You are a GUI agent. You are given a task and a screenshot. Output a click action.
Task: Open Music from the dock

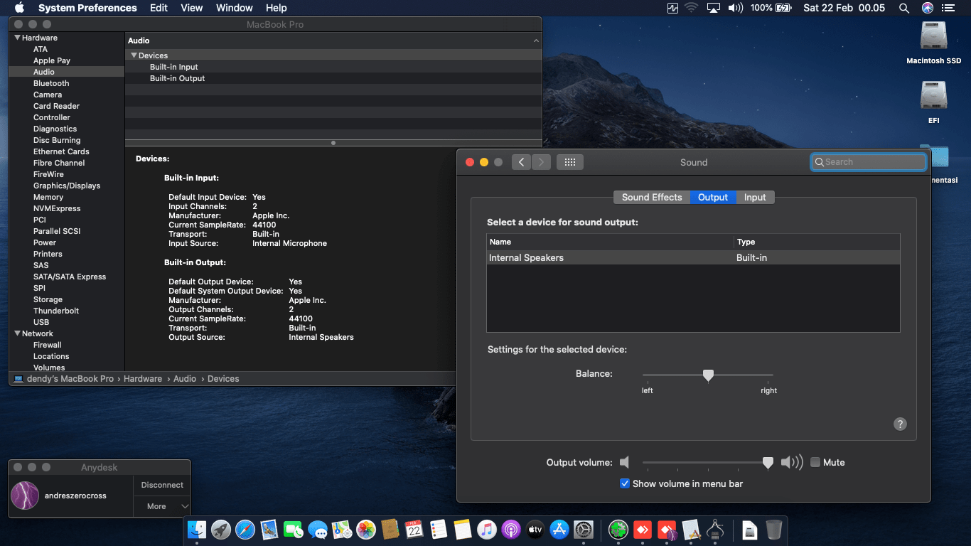(x=486, y=529)
